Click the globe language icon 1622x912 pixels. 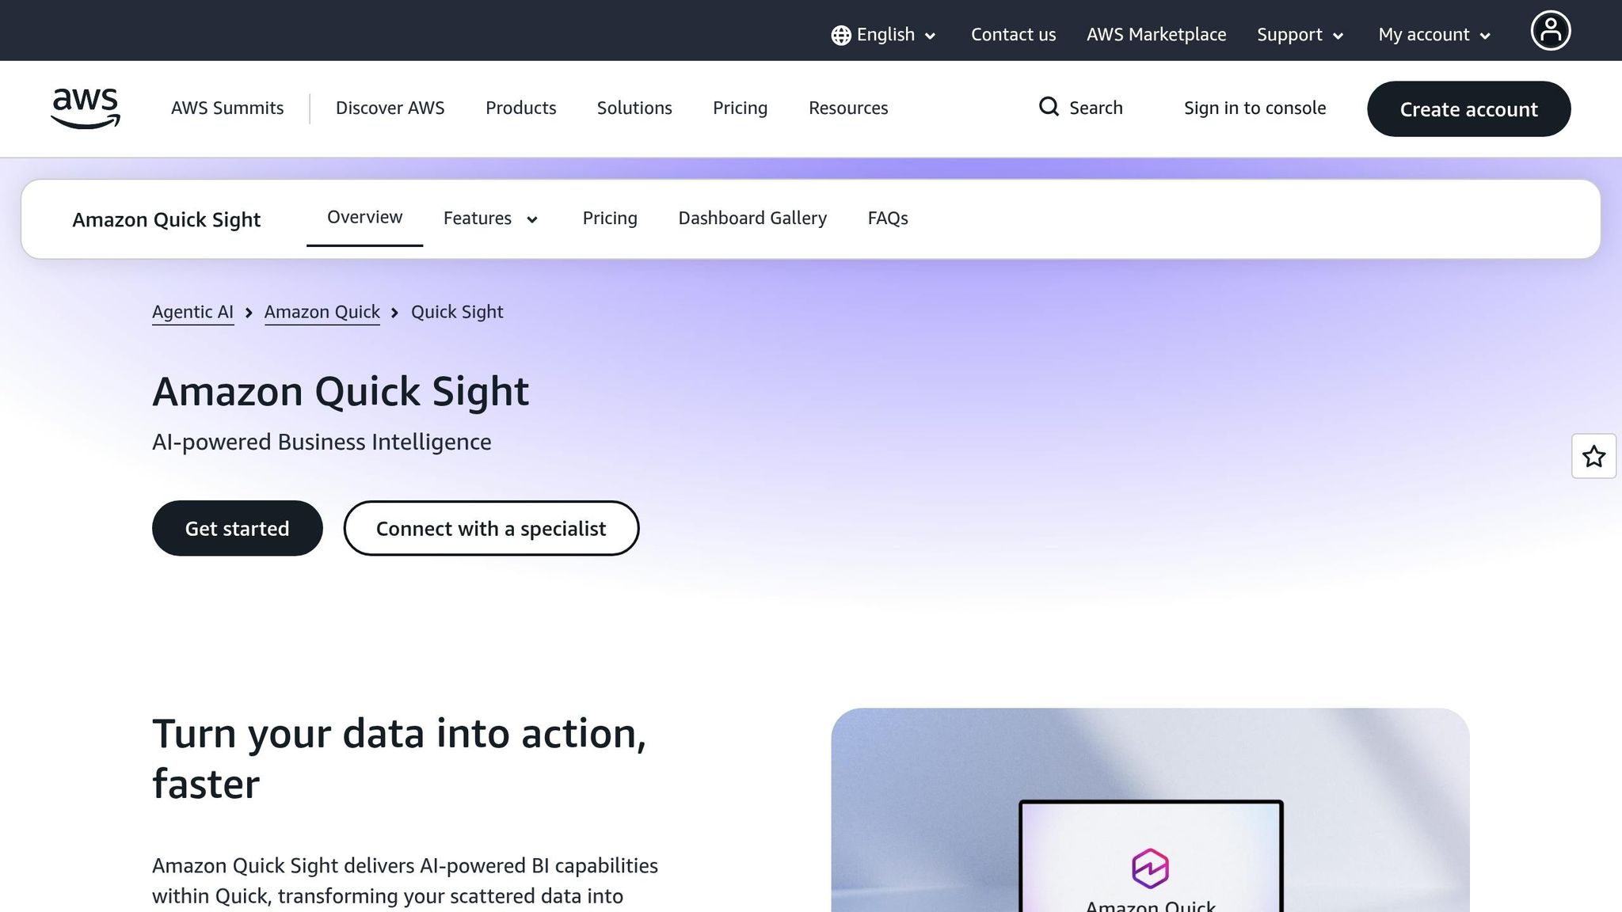click(841, 35)
